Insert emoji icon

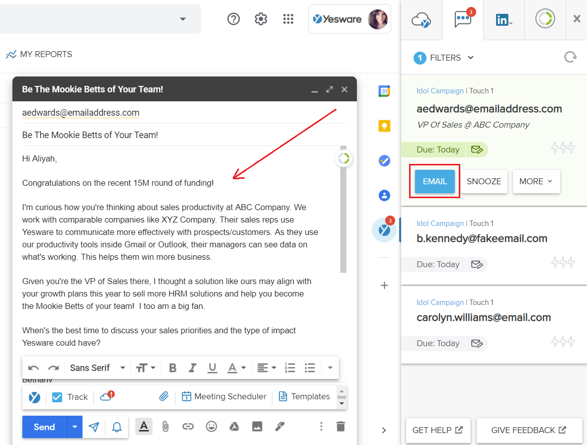pyautogui.click(x=212, y=426)
